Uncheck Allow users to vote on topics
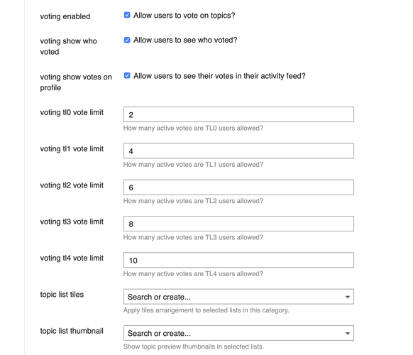413x355 pixels. [127, 15]
